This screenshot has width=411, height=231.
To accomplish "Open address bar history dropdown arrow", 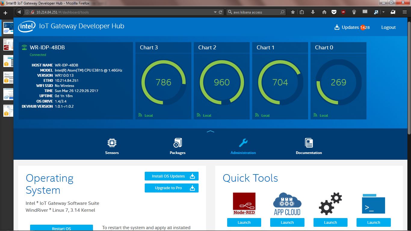I will [x=215, y=12].
